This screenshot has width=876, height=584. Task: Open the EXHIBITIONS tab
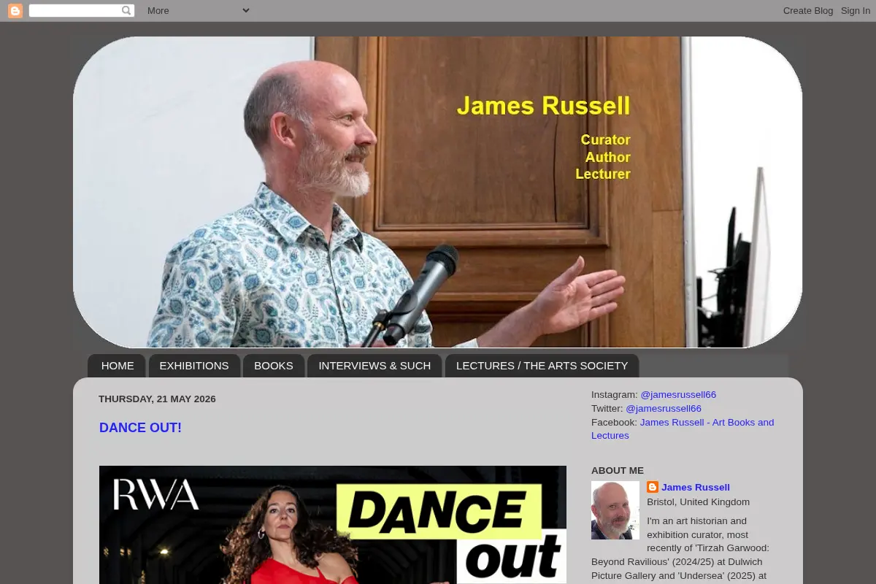[194, 366]
